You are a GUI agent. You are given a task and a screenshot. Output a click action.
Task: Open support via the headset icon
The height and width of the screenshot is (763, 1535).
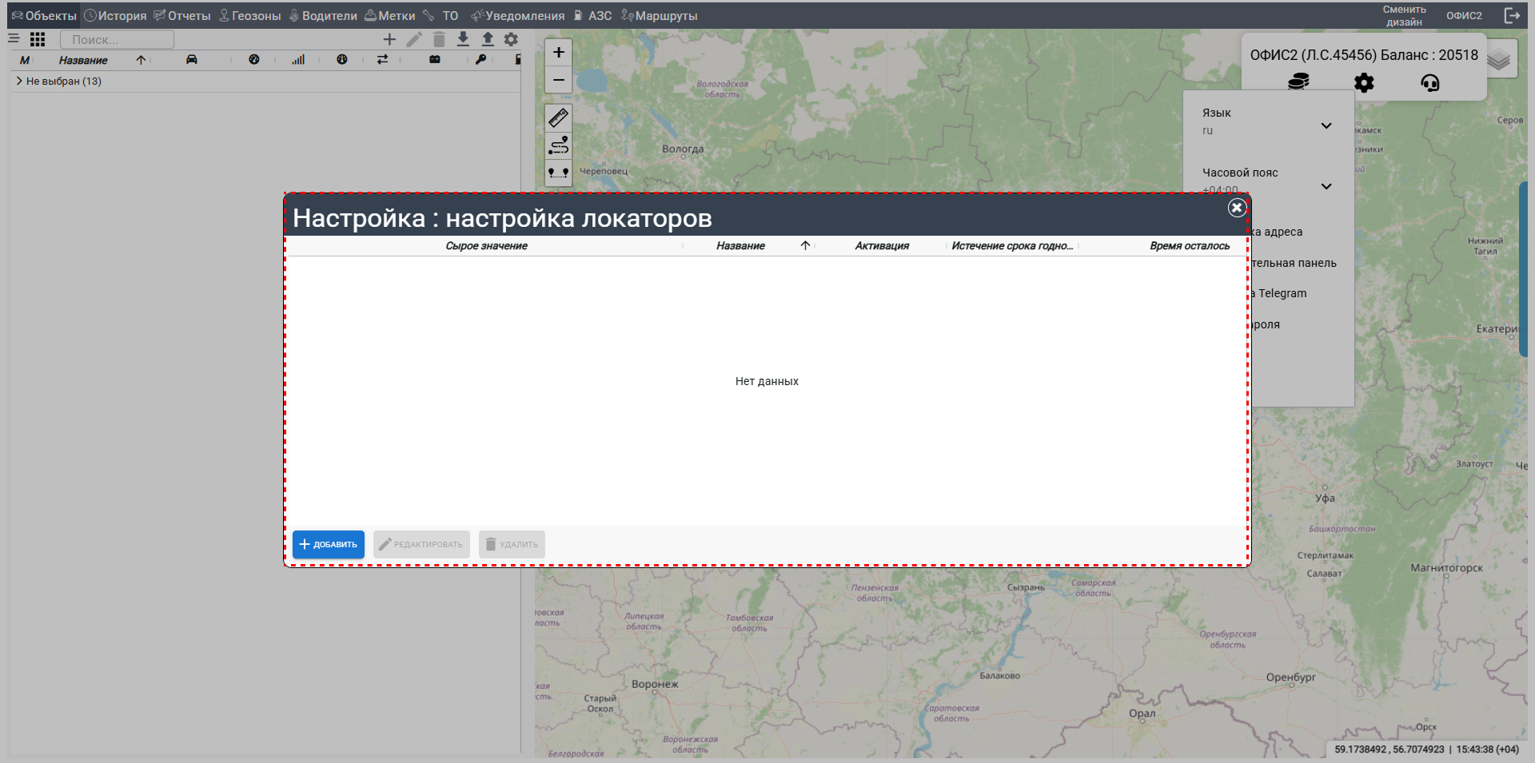(x=1429, y=82)
